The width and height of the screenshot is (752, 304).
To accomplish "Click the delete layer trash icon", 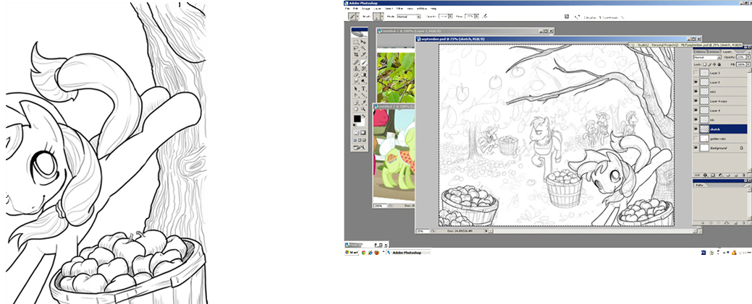I will tap(744, 175).
